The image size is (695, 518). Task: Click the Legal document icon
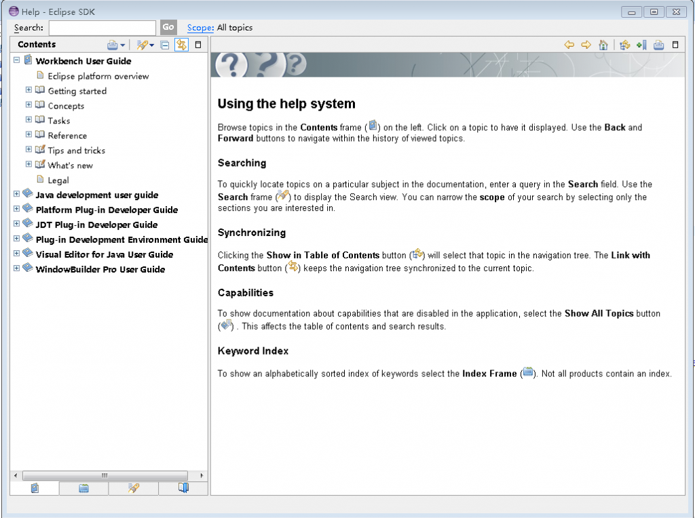click(40, 179)
